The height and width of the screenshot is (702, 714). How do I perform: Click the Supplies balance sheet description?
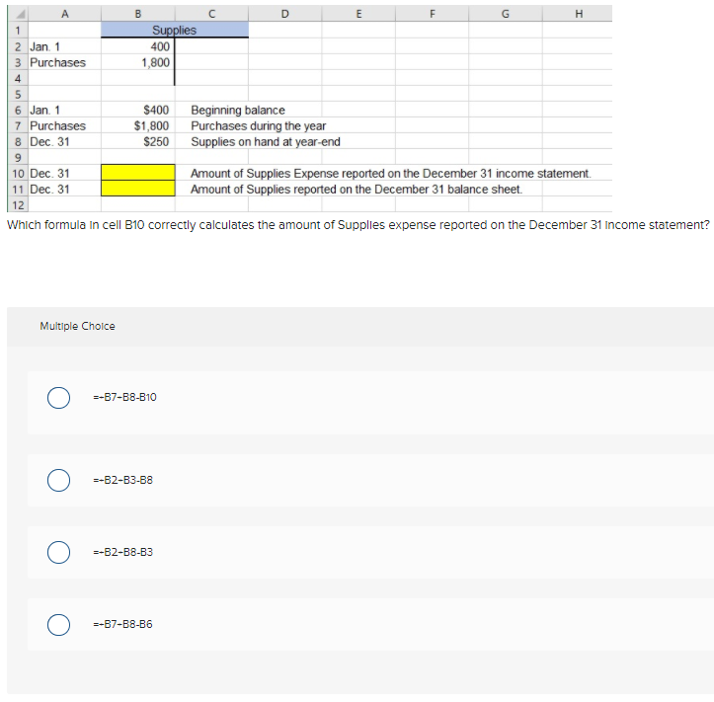point(357,190)
